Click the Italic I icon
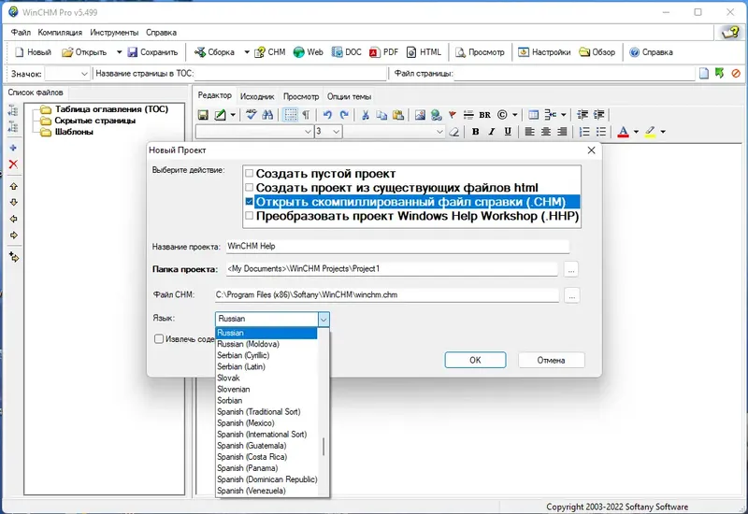748x514 pixels. point(492,132)
